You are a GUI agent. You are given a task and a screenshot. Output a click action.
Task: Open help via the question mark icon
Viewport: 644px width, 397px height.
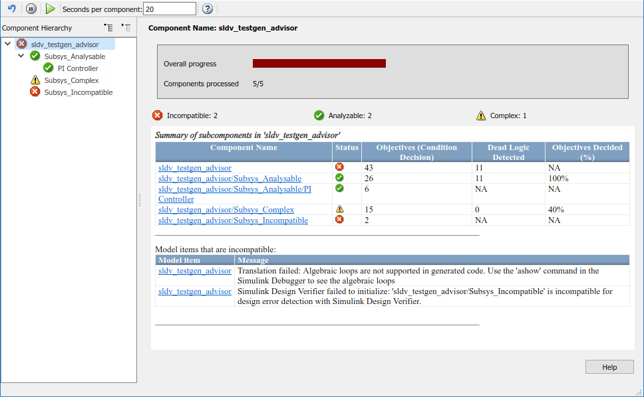pos(208,9)
